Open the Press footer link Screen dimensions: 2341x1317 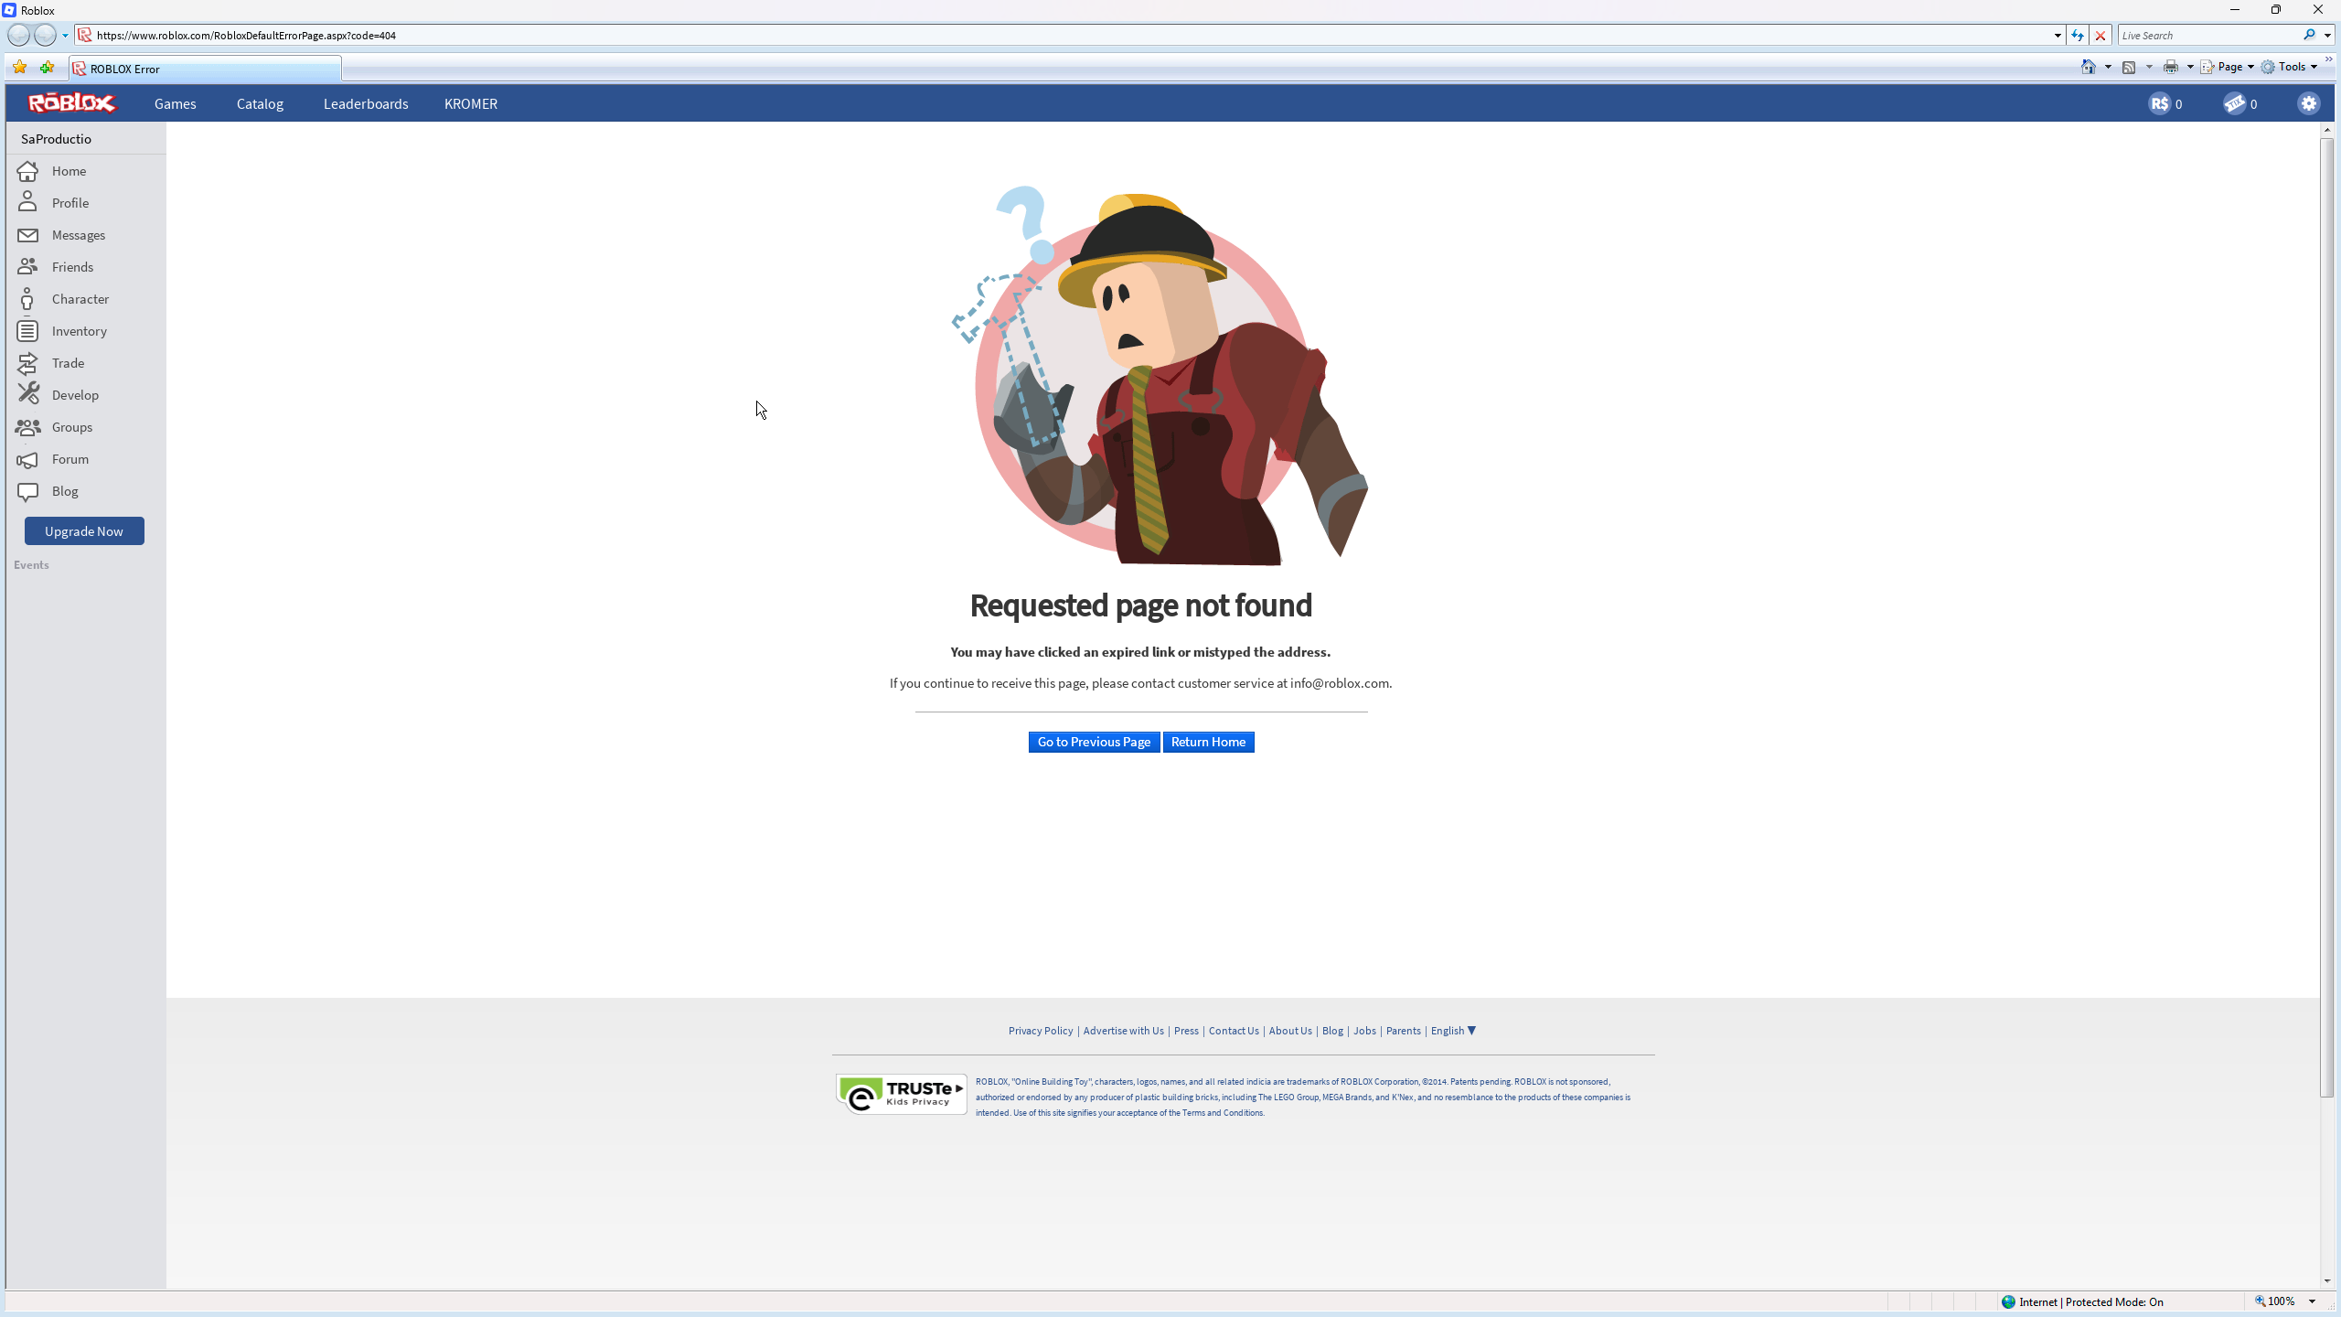point(1186,1031)
